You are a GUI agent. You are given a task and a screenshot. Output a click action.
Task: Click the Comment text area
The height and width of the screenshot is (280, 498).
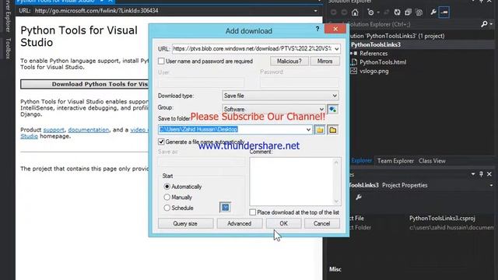tap(292, 181)
